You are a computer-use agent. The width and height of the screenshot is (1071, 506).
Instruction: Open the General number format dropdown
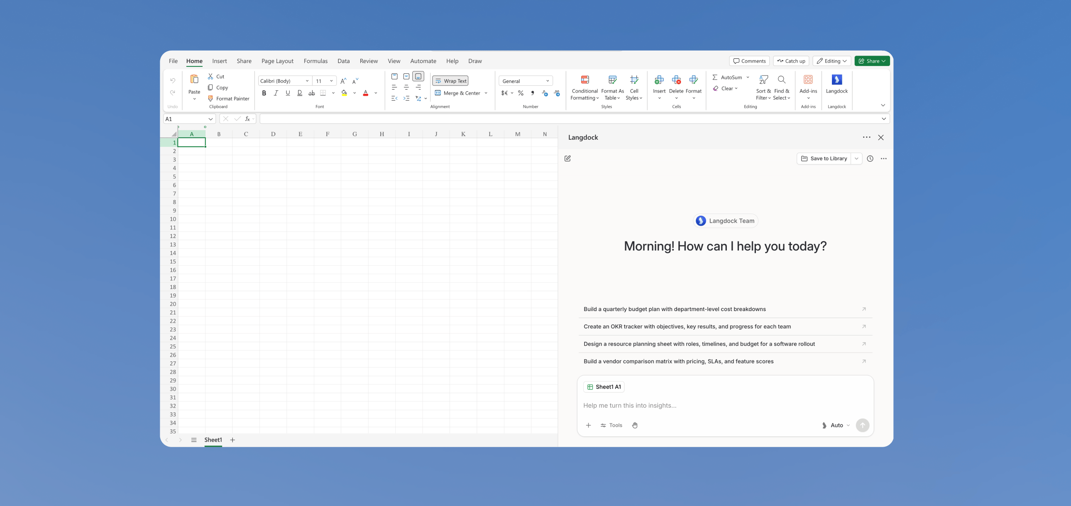548,81
